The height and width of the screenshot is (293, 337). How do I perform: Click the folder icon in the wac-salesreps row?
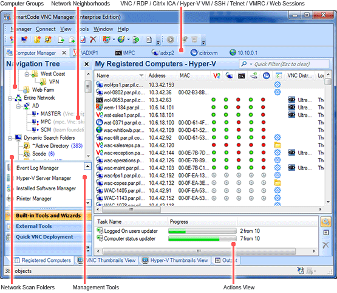click(x=277, y=145)
